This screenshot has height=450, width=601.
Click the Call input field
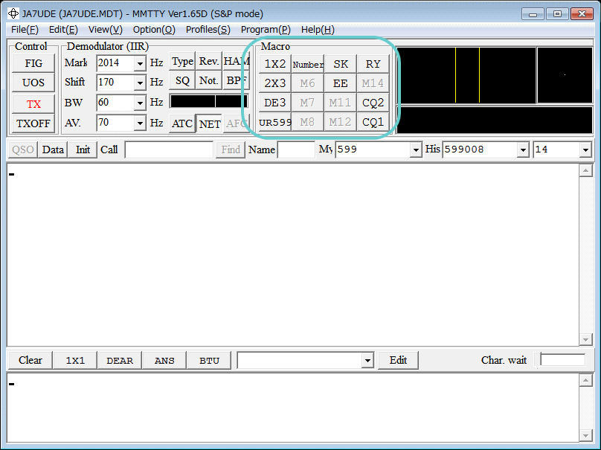(x=169, y=150)
